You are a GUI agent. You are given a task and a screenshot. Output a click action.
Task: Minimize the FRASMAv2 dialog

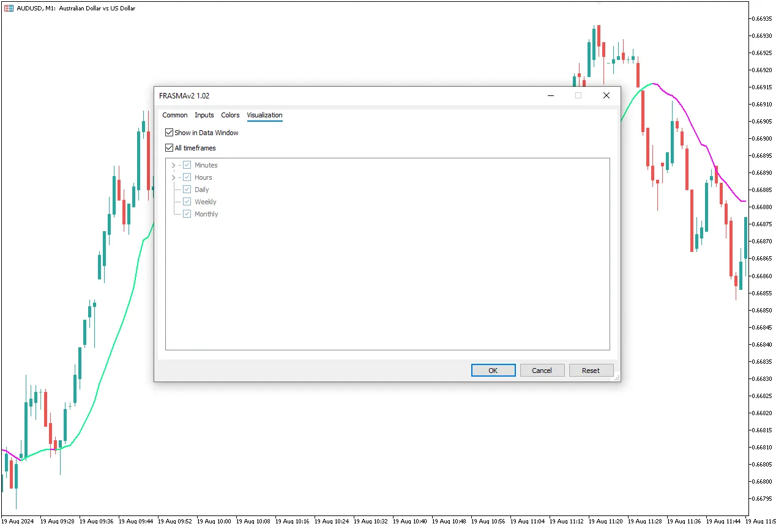pos(551,95)
